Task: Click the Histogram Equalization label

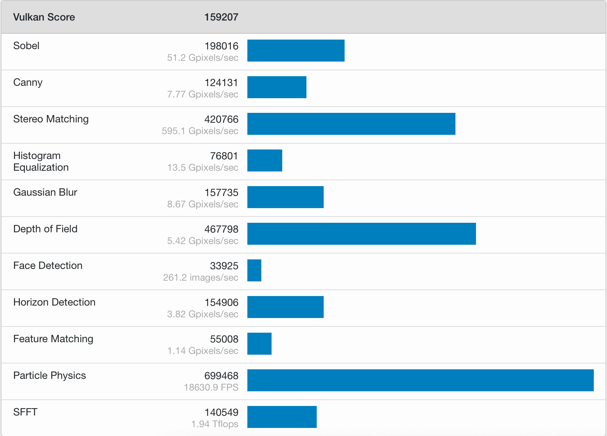Action: (41, 162)
